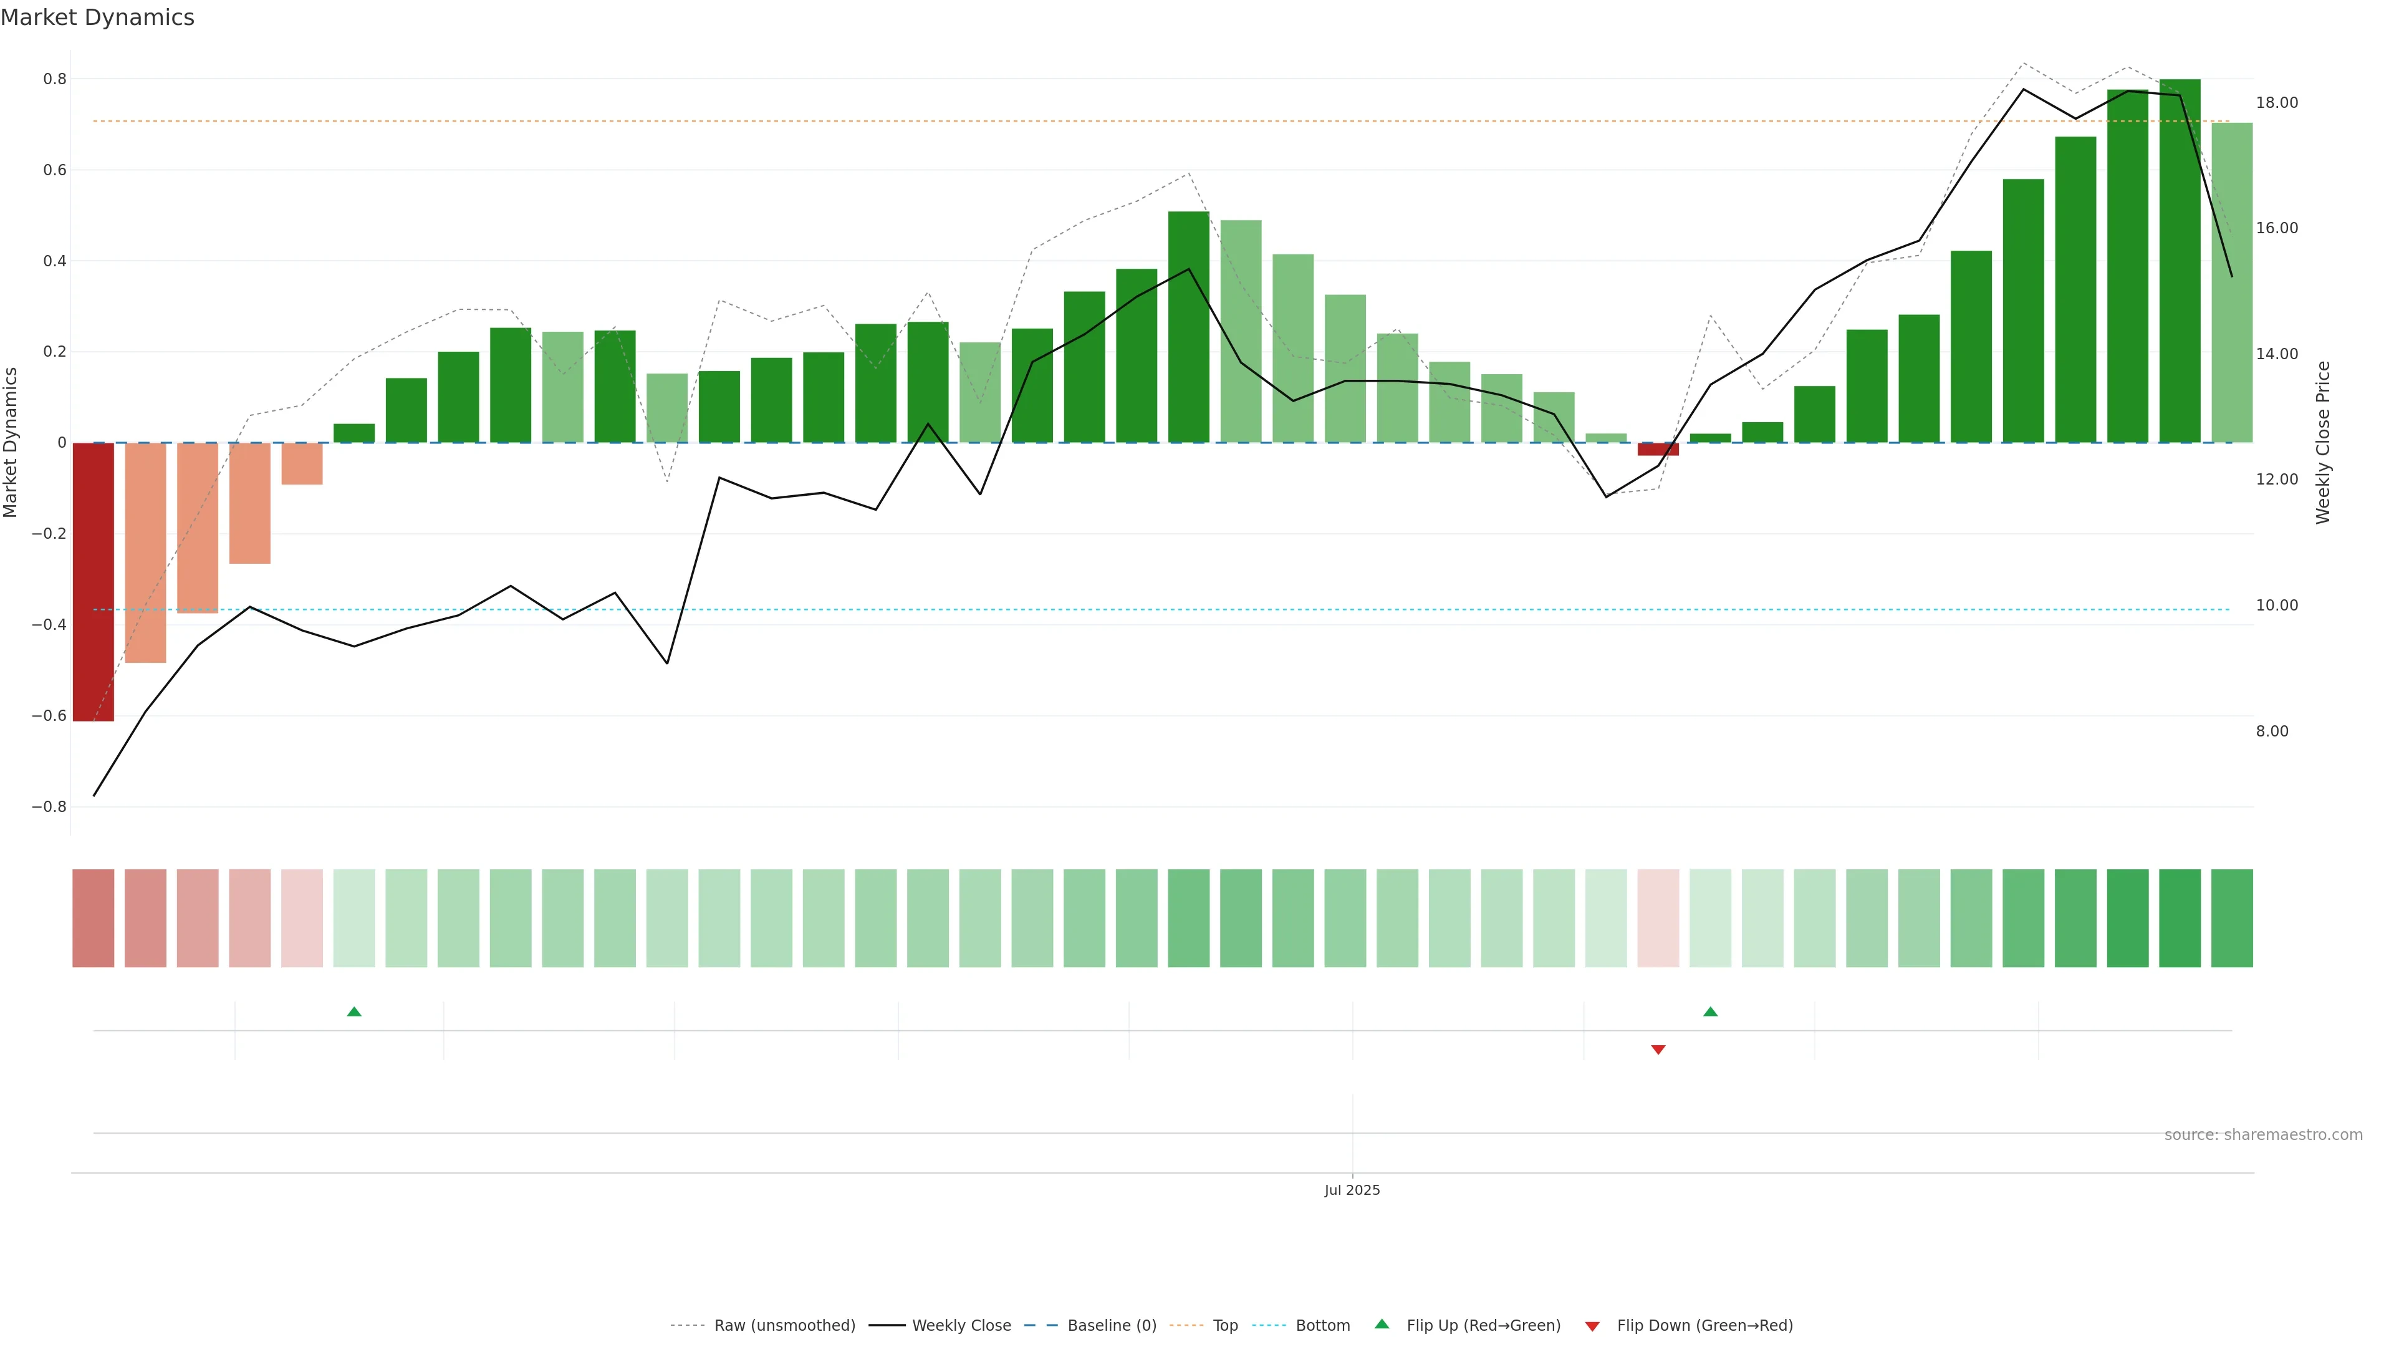This screenshot has width=2394, height=1347.
Task: Click the last green heatmap cell
Action: pyautogui.click(x=2231, y=919)
